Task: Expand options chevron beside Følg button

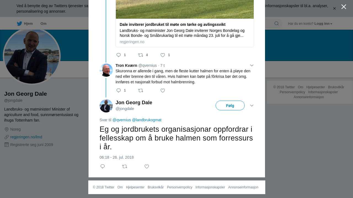Action: [252, 106]
